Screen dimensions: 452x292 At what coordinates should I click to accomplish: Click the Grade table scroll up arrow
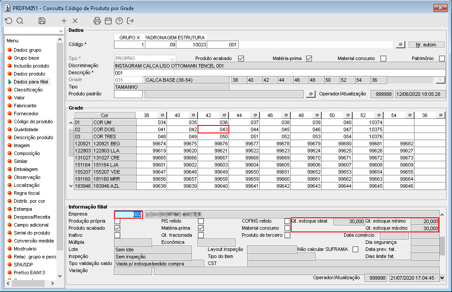(71, 123)
